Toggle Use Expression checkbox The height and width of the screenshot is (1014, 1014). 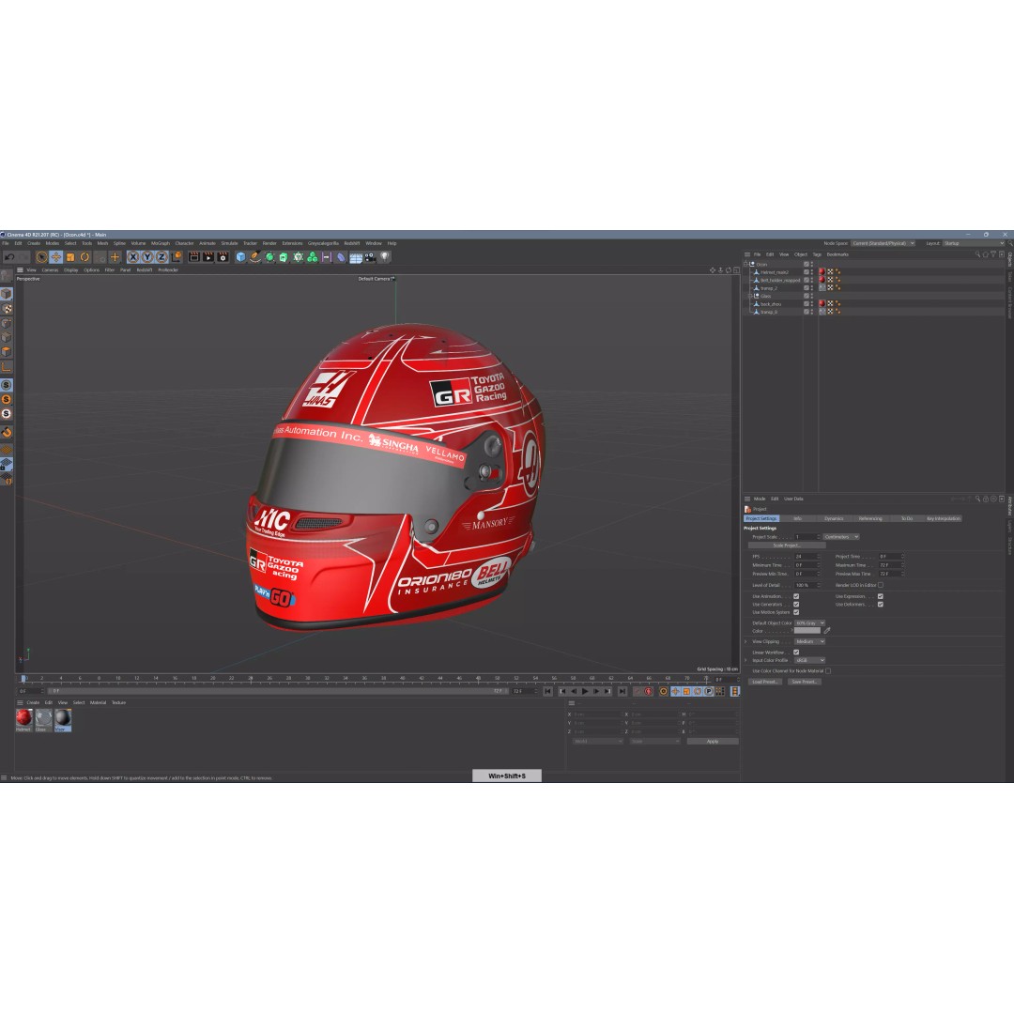[880, 596]
